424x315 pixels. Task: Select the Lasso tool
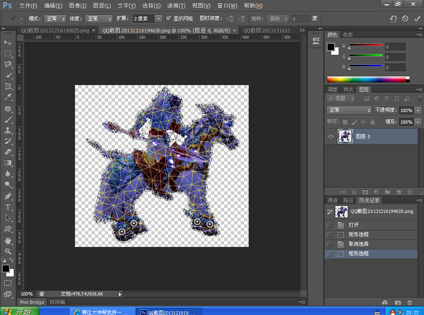[8, 64]
